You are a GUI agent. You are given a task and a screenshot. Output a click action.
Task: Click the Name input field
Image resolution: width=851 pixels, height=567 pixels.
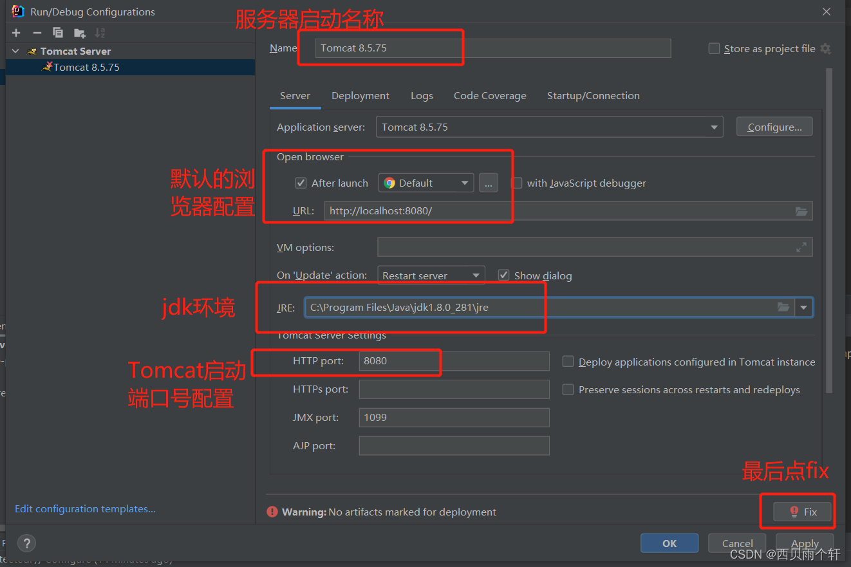pos(493,48)
